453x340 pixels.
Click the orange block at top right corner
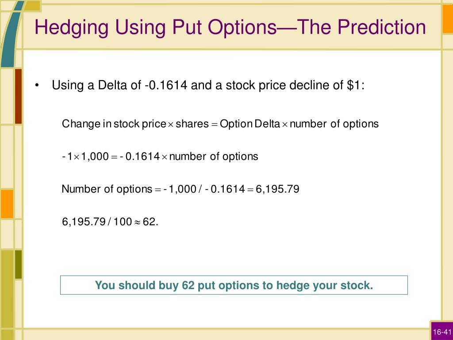[x=448, y=19]
